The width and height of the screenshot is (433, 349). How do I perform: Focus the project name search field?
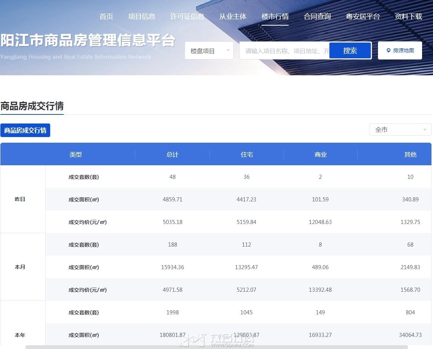285,51
